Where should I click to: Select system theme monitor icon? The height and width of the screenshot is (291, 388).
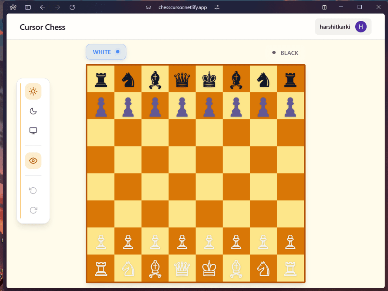pyautogui.click(x=33, y=131)
